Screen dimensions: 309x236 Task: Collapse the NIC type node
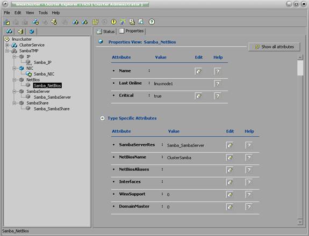pos(15,68)
